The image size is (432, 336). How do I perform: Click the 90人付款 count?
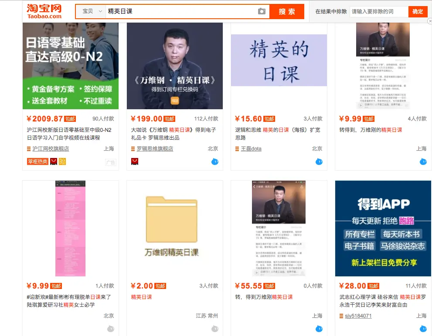(103, 119)
